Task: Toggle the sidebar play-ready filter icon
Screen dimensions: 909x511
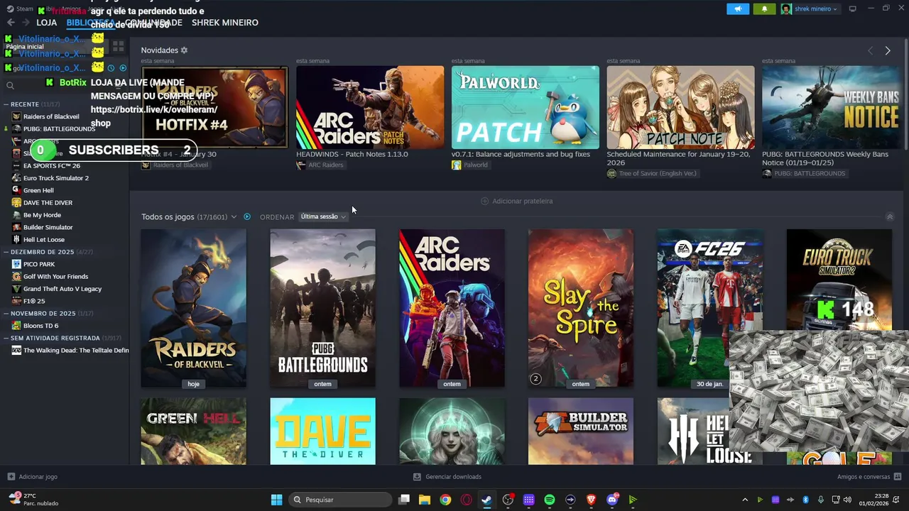Action: click(123, 68)
